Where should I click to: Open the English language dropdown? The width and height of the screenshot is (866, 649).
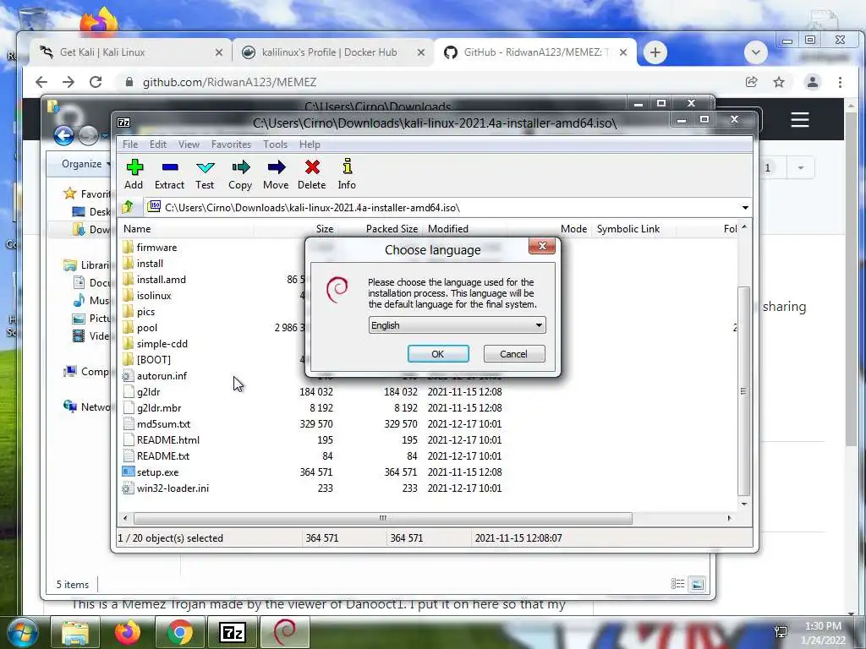[x=457, y=325]
